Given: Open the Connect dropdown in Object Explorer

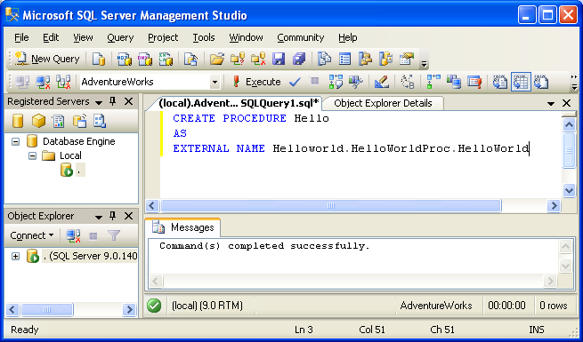Looking at the screenshot, I should coord(32,235).
